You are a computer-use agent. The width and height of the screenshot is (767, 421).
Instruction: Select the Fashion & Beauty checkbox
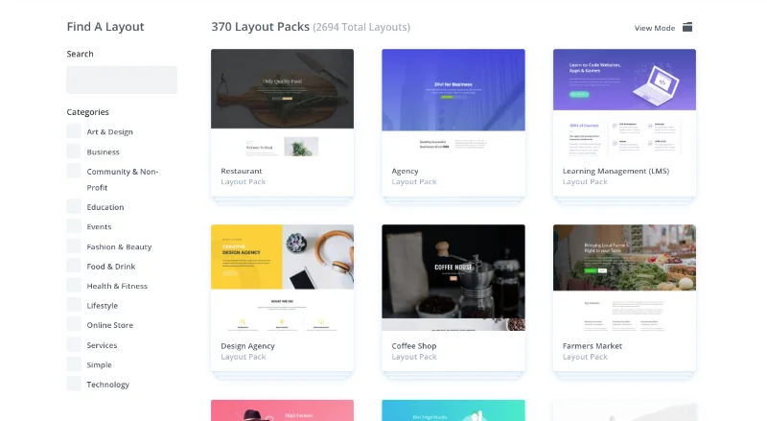[x=74, y=246]
